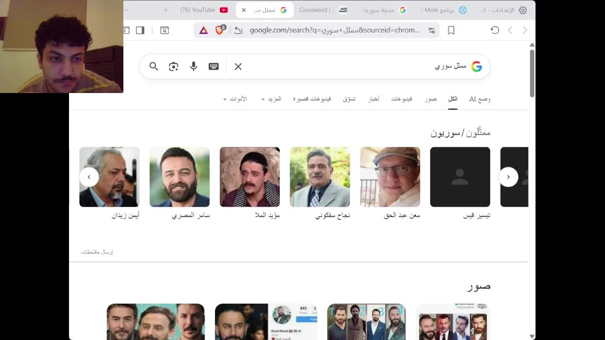Open أيمن زيدان actor result
The width and height of the screenshot is (605, 340).
point(109,183)
